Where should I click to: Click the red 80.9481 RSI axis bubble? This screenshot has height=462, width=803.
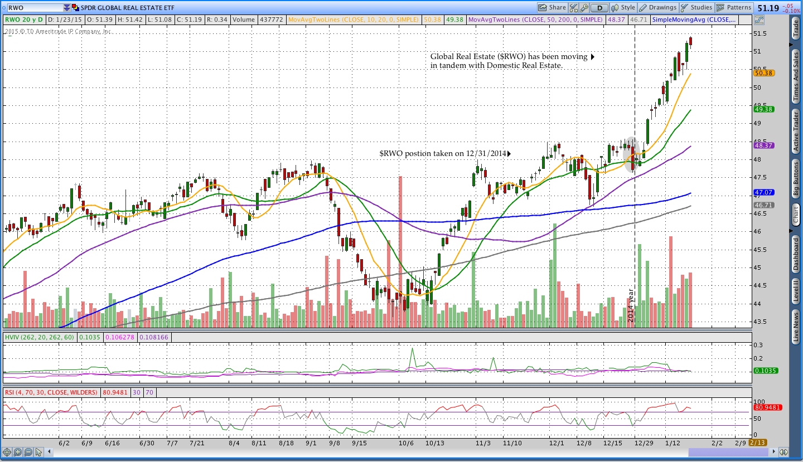(767, 407)
